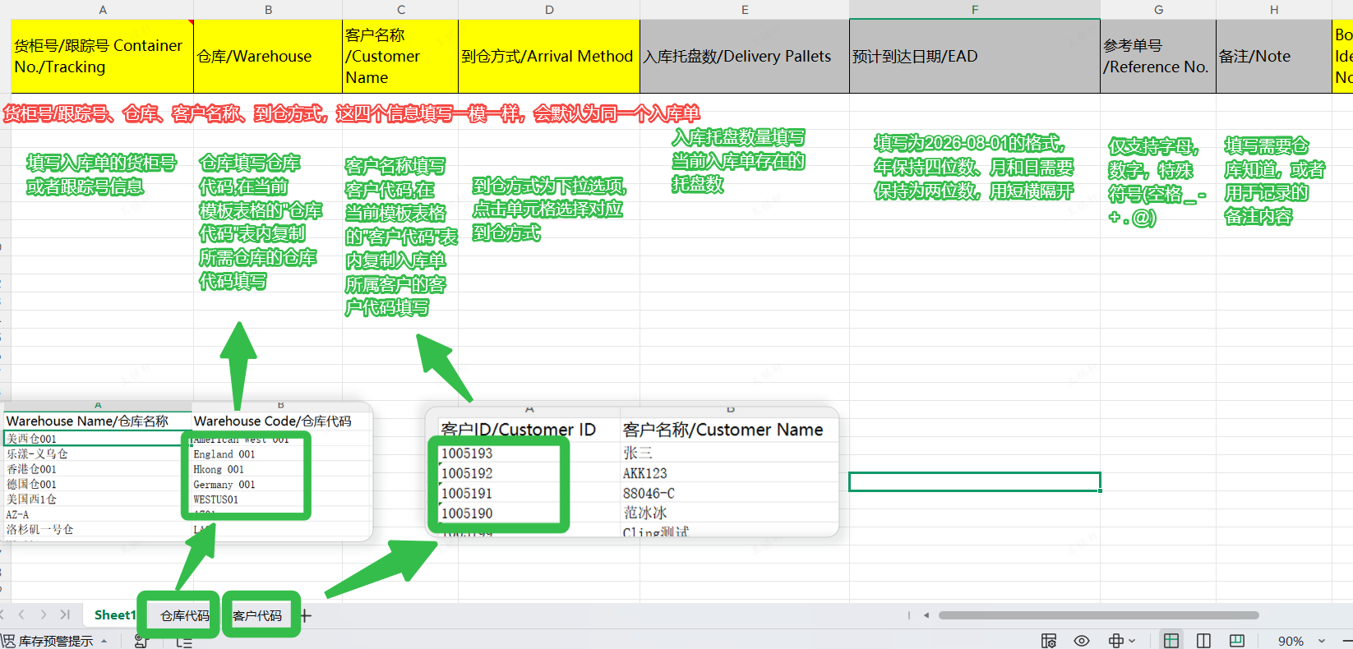Add a new sheet with the plus icon
The height and width of the screenshot is (649, 1353).
(306, 615)
